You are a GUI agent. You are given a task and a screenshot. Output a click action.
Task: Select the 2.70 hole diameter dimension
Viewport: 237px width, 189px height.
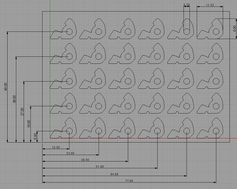(187, 5)
